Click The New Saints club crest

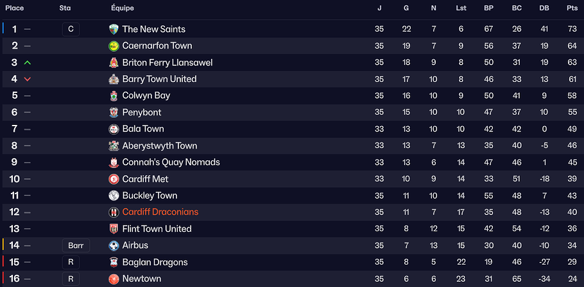click(x=114, y=29)
